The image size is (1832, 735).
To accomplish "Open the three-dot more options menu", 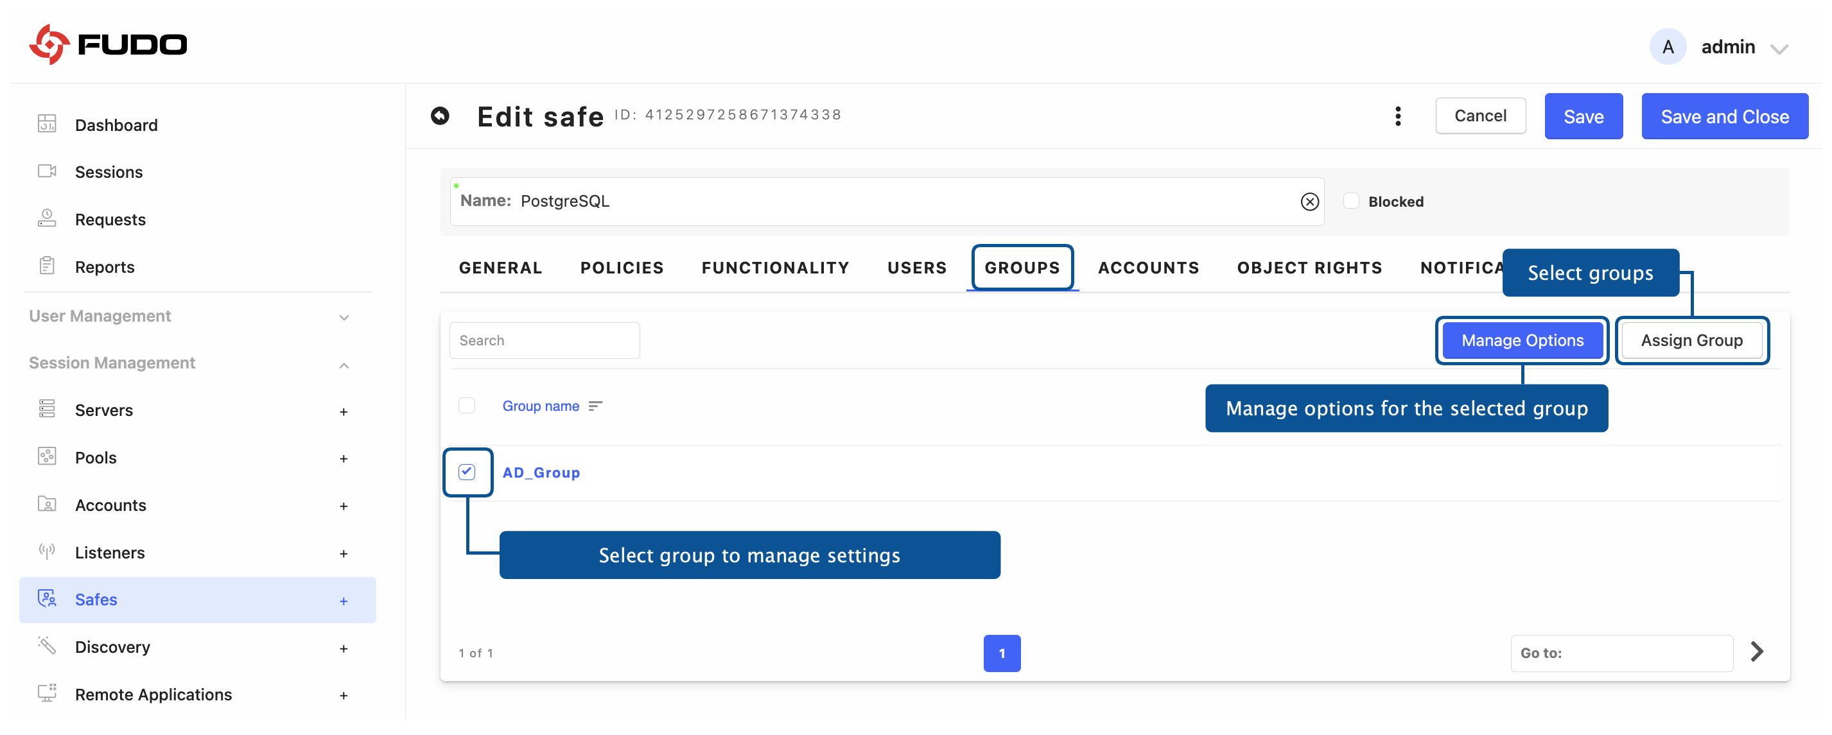I will (x=1397, y=116).
